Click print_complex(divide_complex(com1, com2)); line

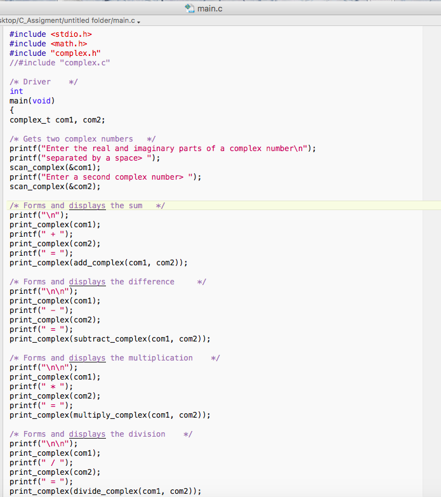tap(105, 491)
